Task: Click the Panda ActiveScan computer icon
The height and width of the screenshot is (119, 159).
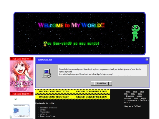Action: coord(16,111)
